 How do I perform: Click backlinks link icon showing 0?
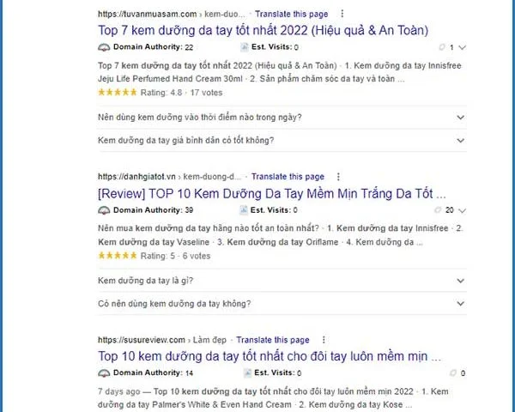(x=453, y=373)
